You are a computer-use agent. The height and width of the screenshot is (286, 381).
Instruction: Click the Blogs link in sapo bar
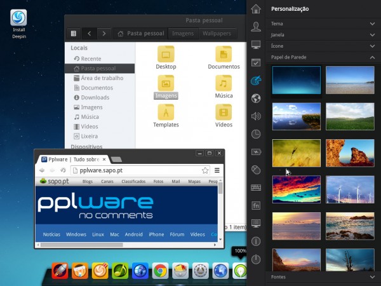coord(88,181)
